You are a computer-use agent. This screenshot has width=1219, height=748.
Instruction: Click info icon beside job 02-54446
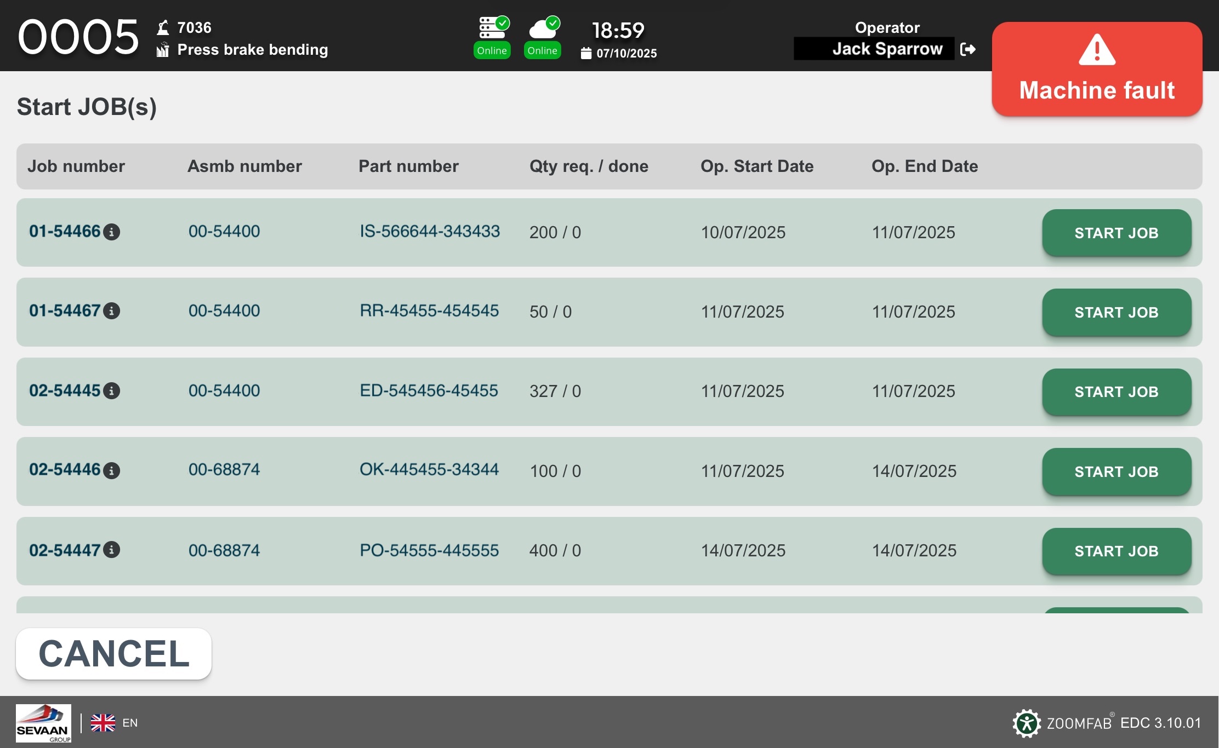click(112, 470)
